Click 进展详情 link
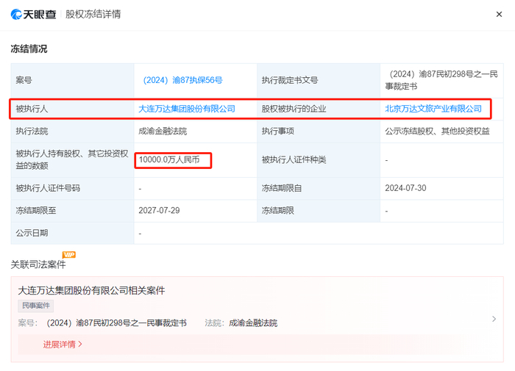This screenshot has width=515, height=371. pos(60,344)
